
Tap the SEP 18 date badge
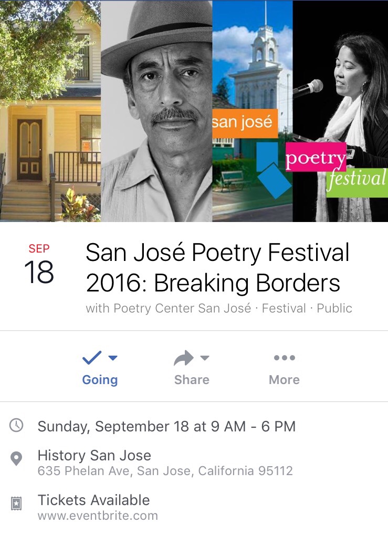pyautogui.click(x=39, y=265)
